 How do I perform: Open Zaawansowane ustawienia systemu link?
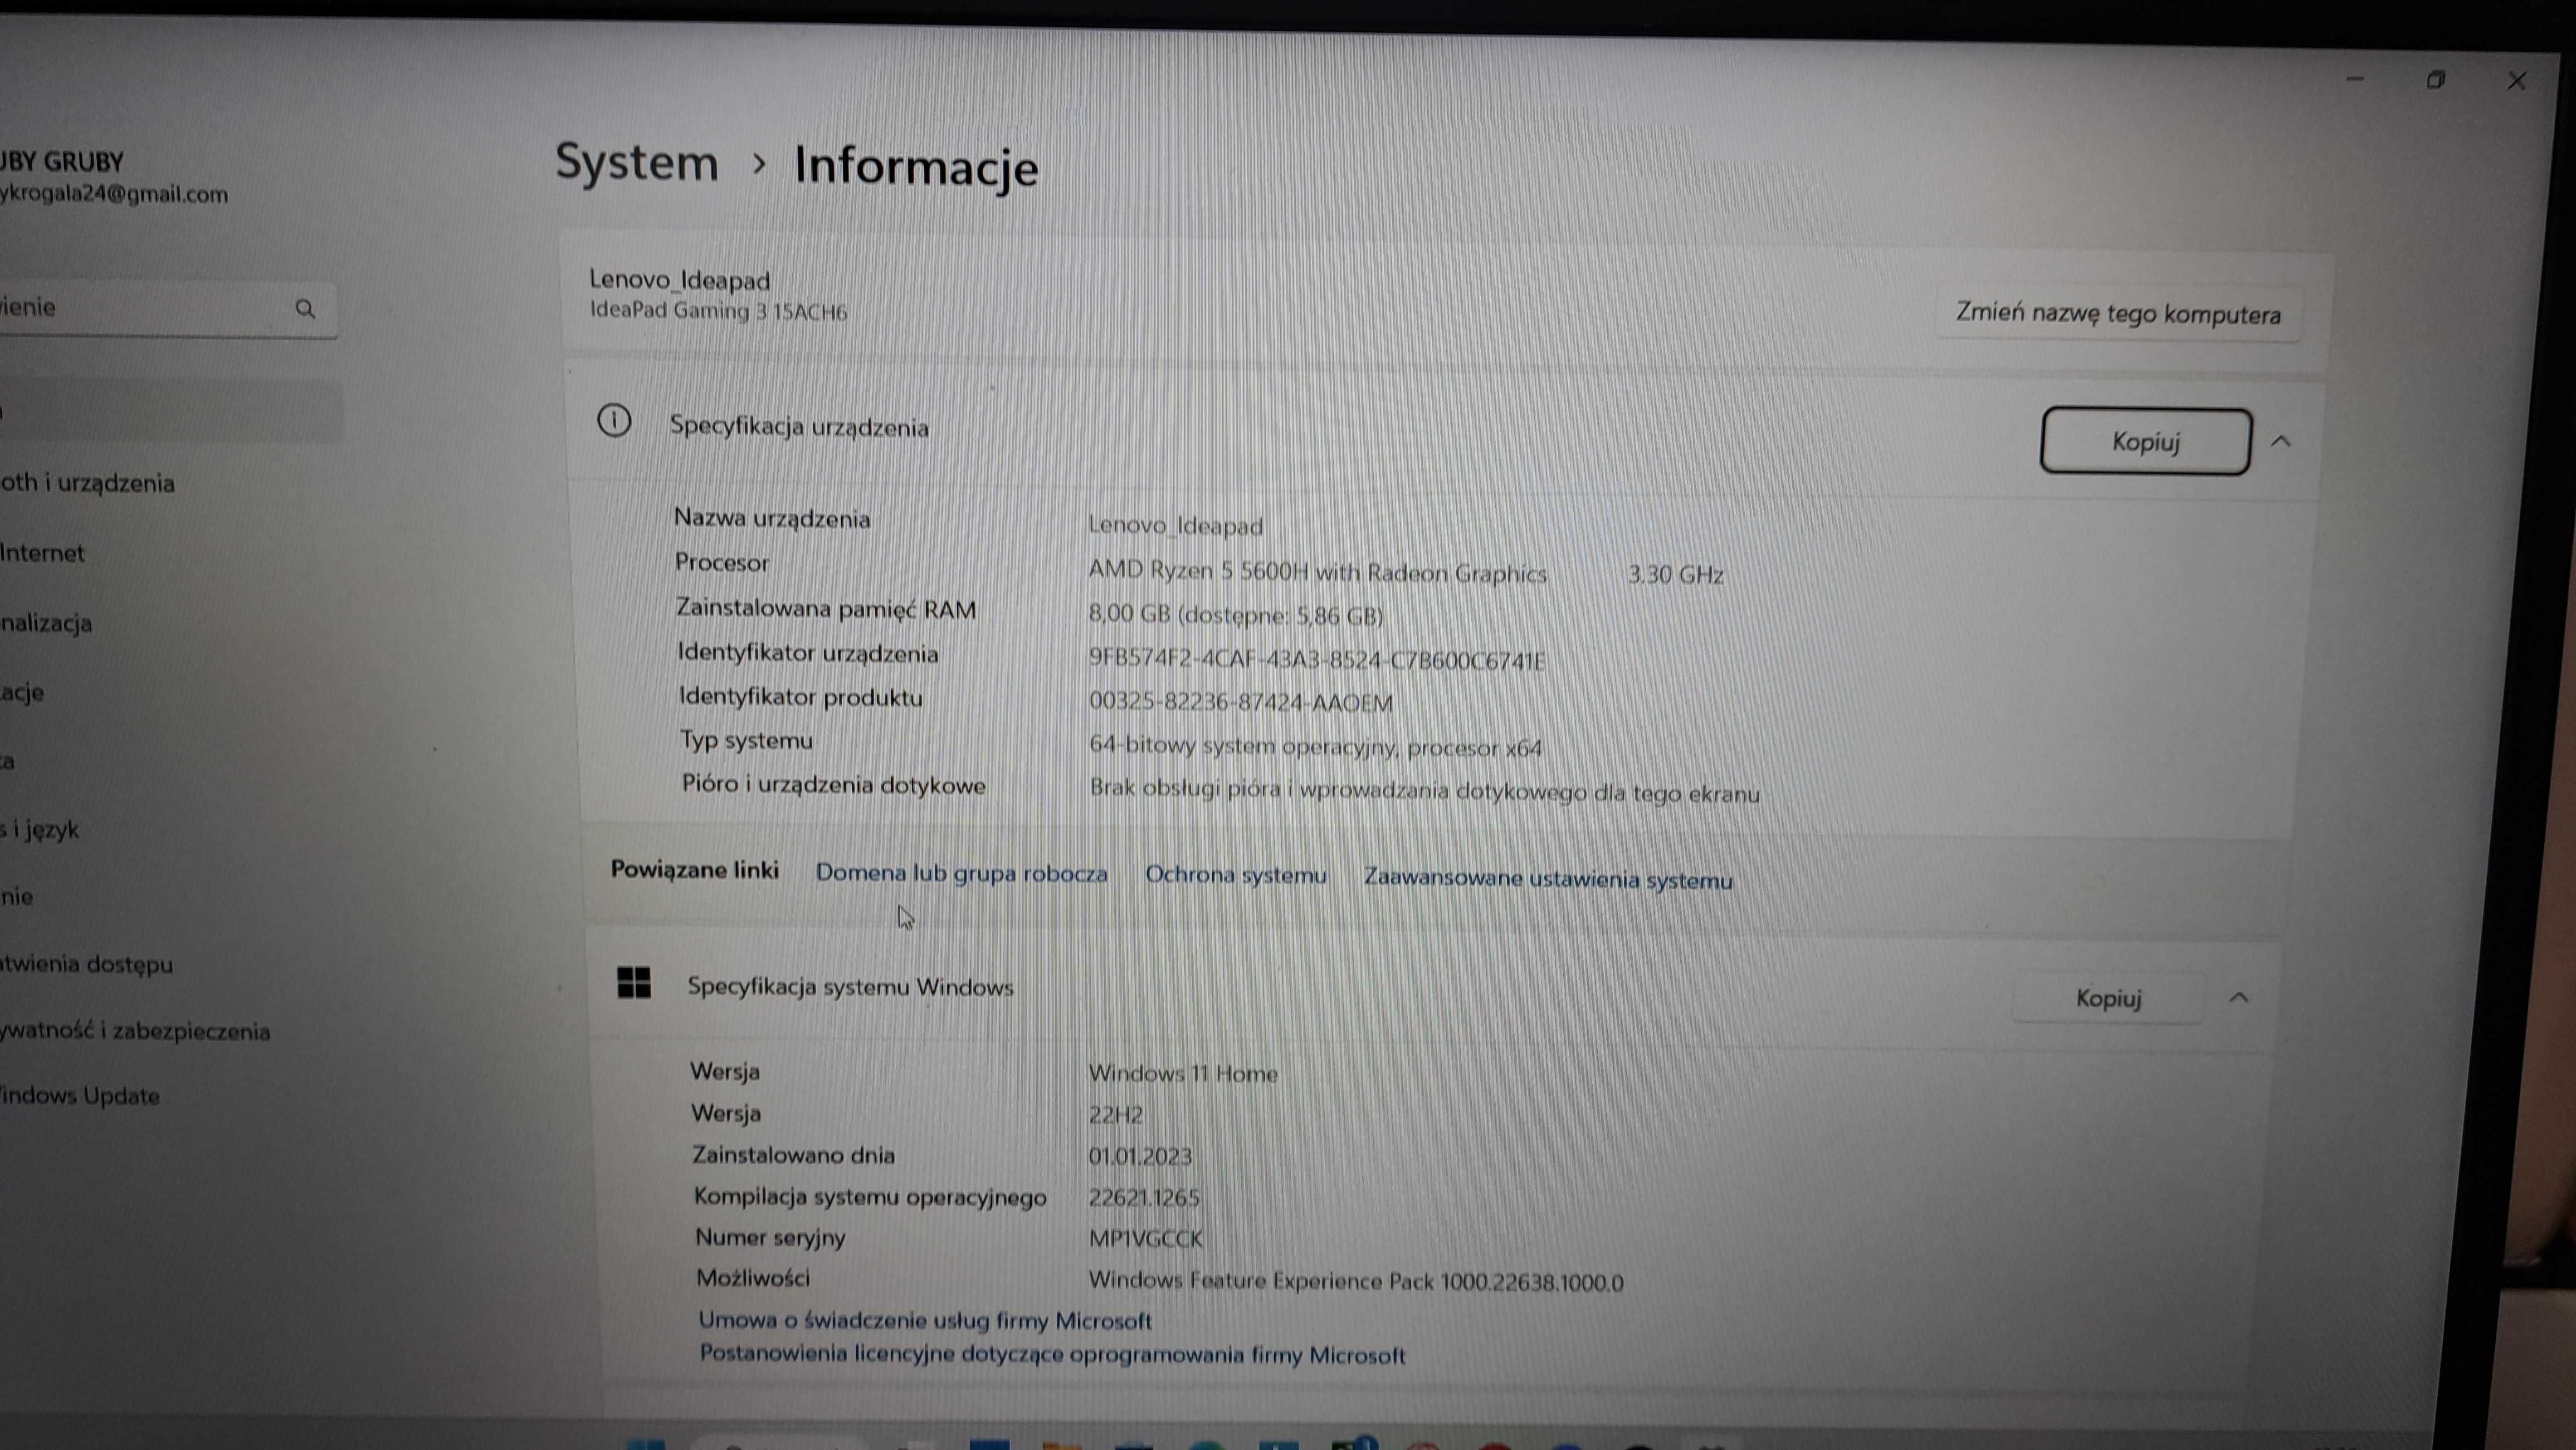tap(1548, 878)
